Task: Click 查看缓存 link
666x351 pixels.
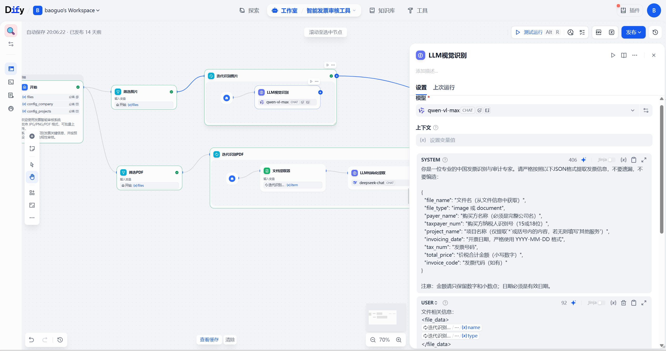Action: (209, 340)
